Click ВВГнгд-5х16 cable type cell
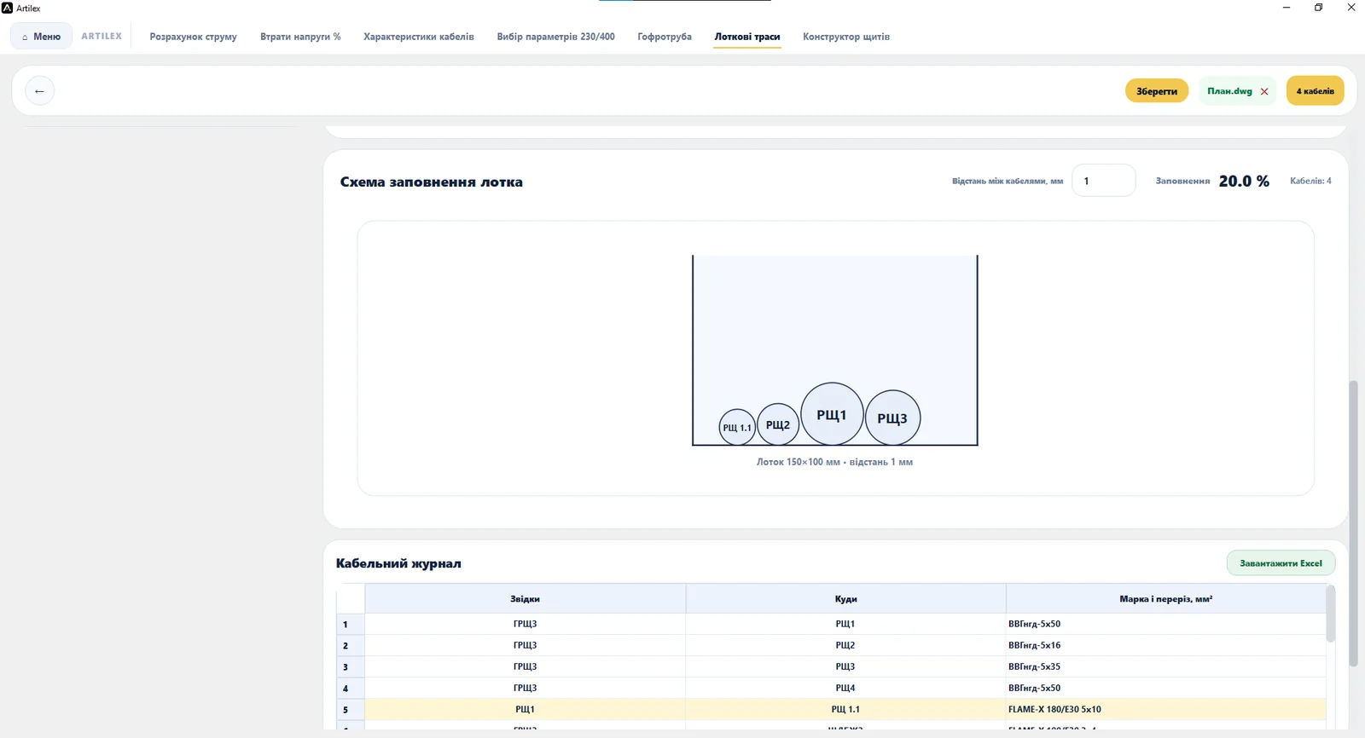 [x=1165, y=645]
